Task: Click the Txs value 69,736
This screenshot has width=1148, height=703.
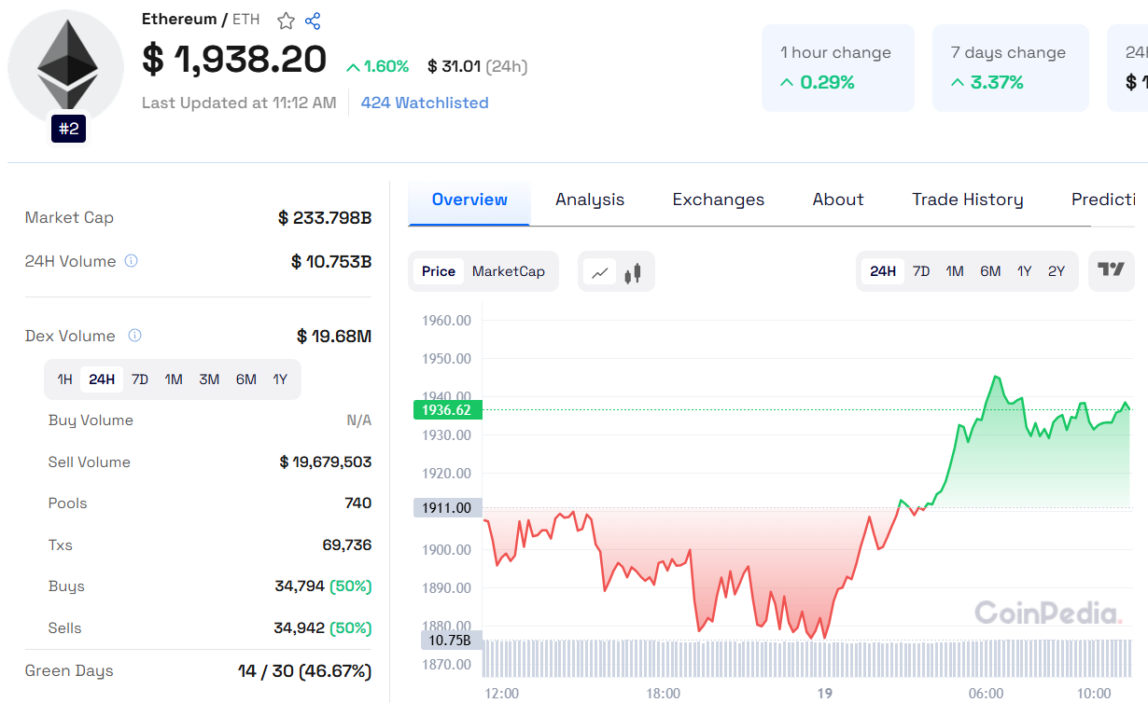Action: pos(347,545)
